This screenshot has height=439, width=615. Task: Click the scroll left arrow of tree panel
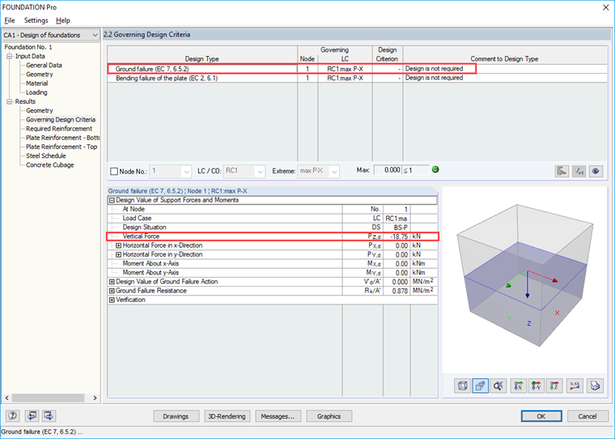pyautogui.click(x=6, y=398)
